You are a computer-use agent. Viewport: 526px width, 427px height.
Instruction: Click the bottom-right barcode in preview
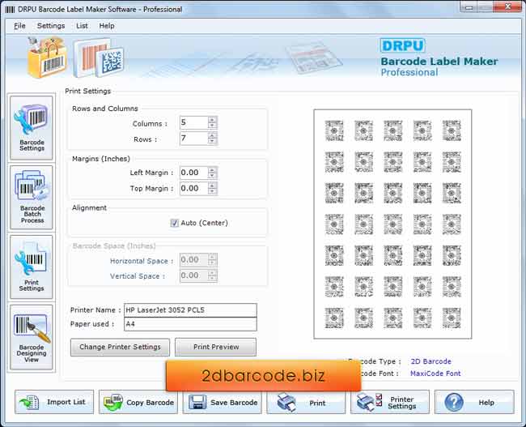point(452,318)
